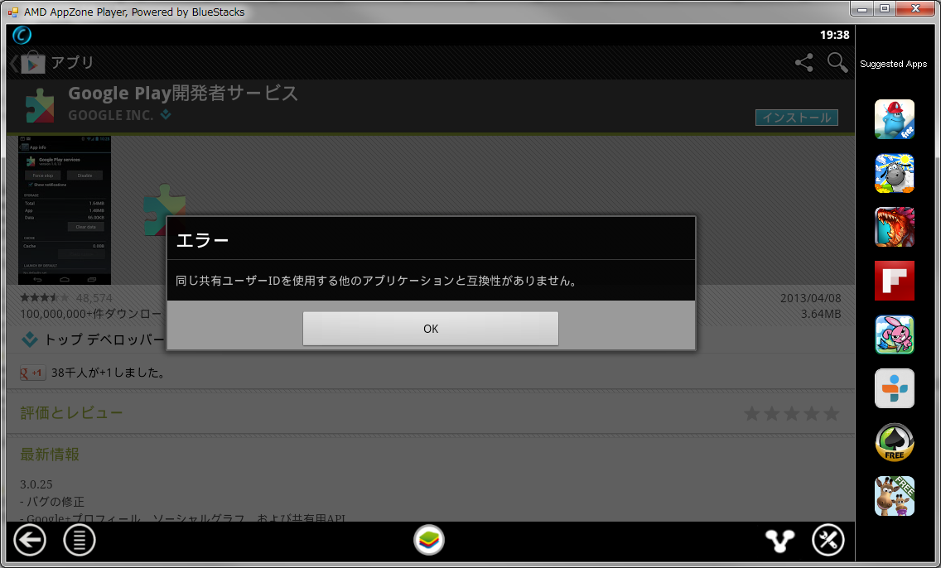Click the g+1 button

point(32,373)
